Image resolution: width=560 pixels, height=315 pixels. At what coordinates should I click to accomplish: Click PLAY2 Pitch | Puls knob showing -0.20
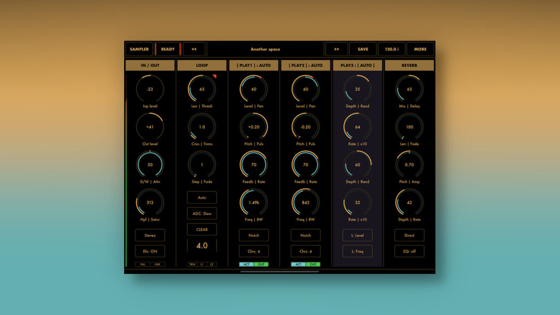(306, 127)
